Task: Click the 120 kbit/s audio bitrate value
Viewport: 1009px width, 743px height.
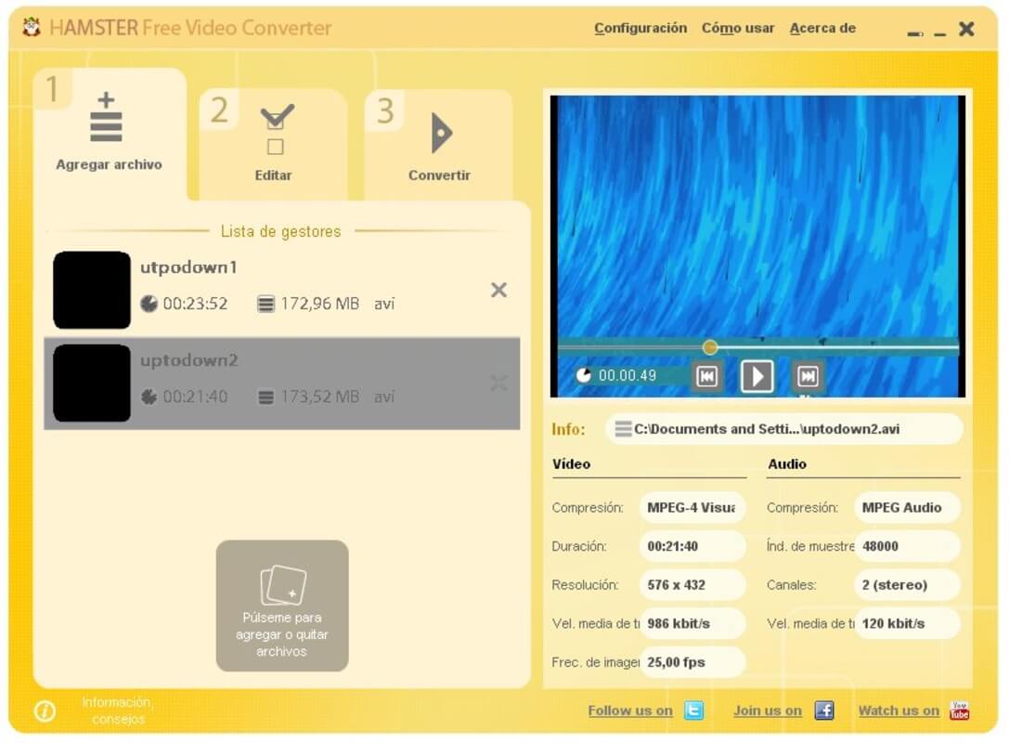Action: [907, 623]
